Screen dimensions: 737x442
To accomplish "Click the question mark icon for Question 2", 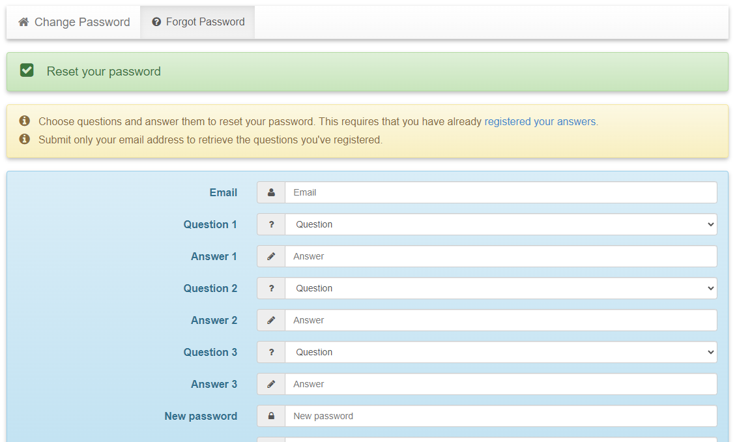I will [x=271, y=288].
